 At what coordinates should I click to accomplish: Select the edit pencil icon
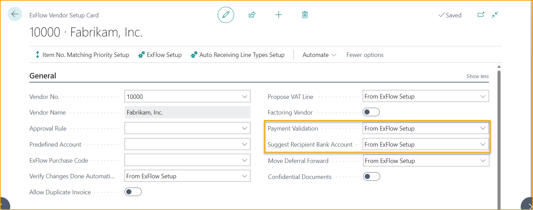[226, 15]
